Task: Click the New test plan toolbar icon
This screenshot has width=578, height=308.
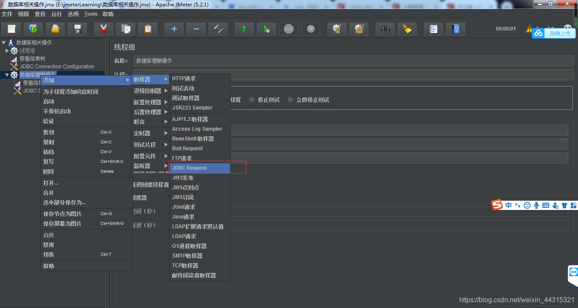Action: coord(12,29)
